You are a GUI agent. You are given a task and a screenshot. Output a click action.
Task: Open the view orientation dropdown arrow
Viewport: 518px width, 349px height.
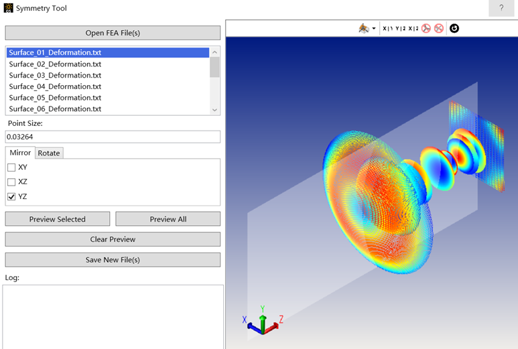tap(373, 29)
